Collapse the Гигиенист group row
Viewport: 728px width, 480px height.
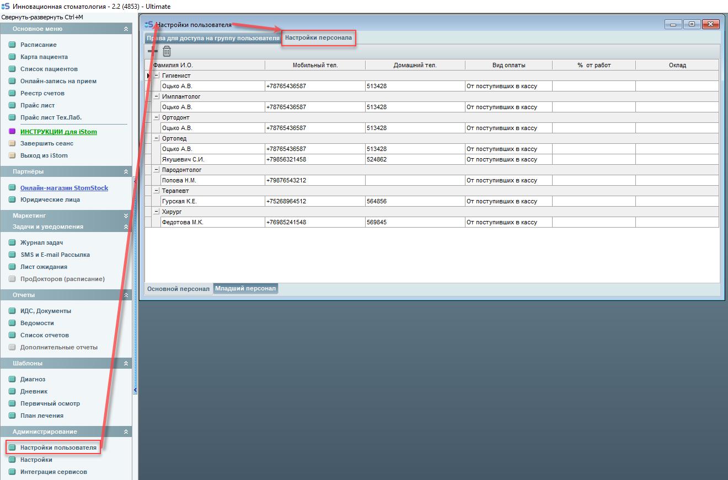pos(156,75)
